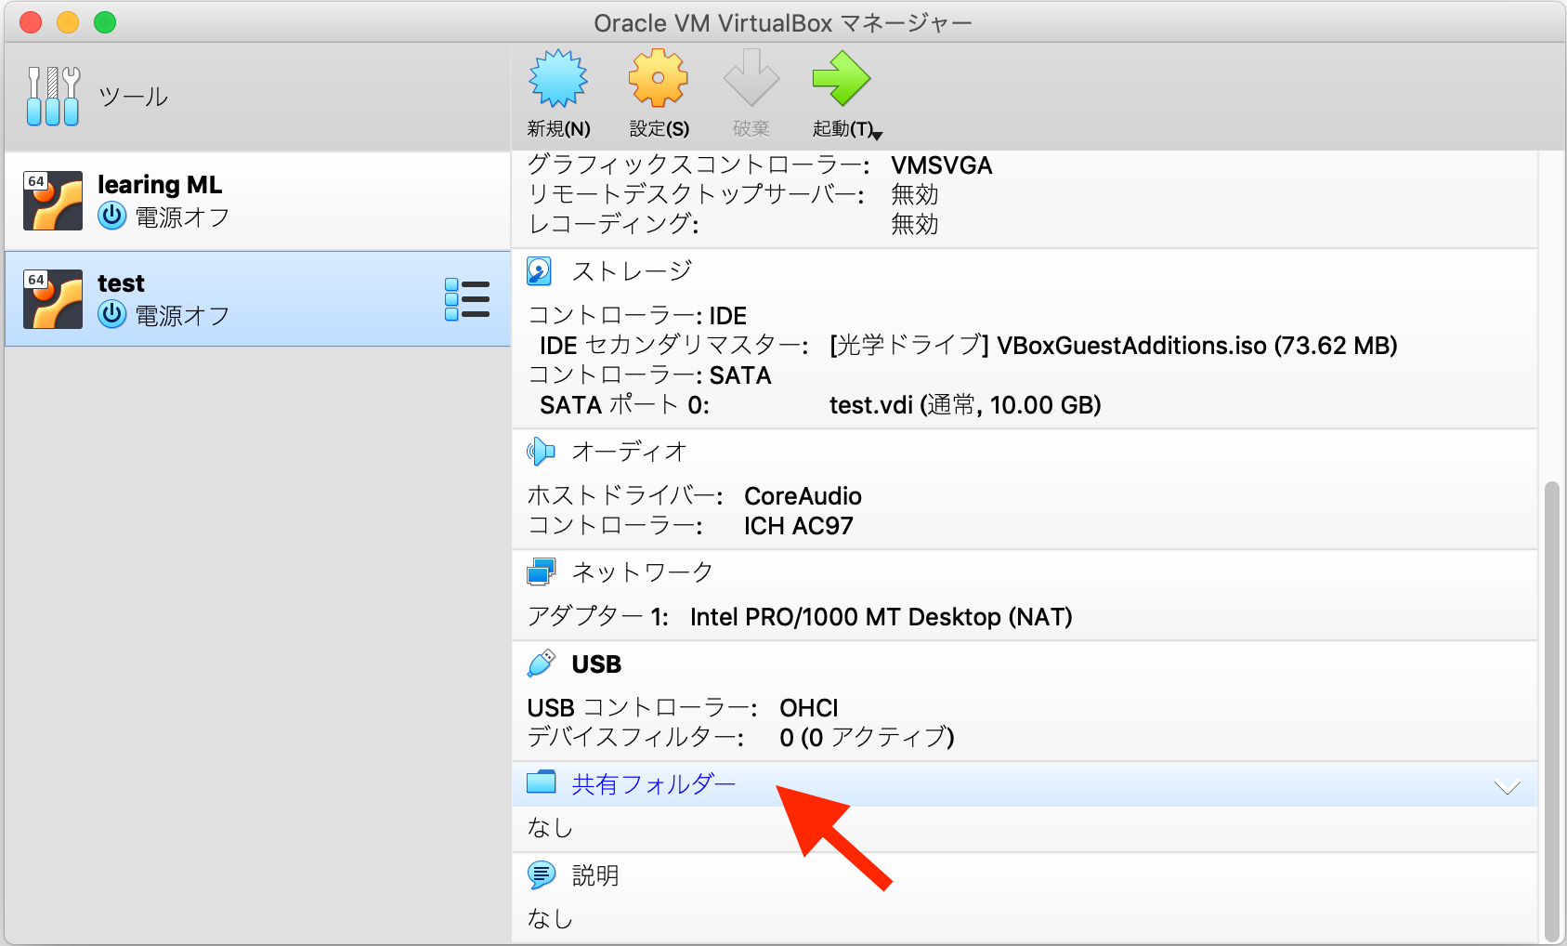
Task: Click the CoreAudio host driver value
Action: [803, 496]
